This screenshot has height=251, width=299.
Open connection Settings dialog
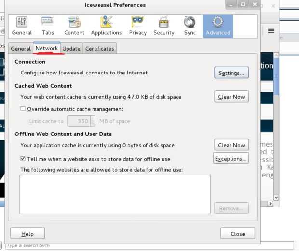coord(231,73)
